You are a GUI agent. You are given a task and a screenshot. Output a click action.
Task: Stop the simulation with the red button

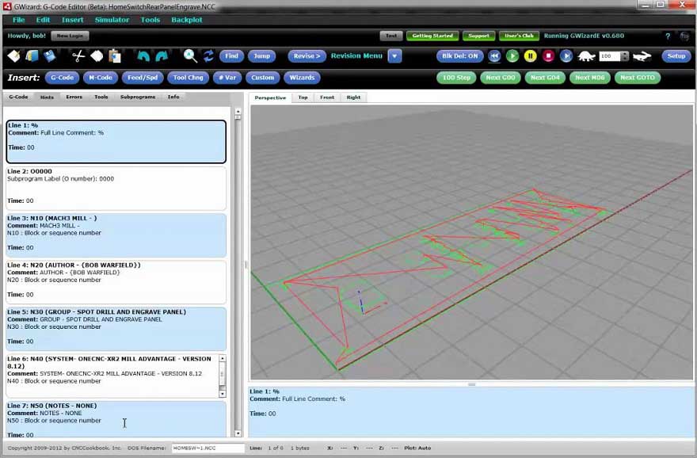tap(549, 56)
